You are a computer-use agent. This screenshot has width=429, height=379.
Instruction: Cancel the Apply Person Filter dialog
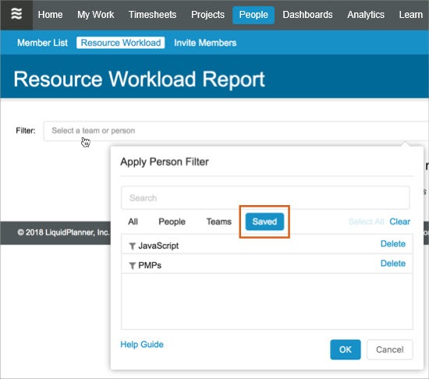pyautogui.click(x=389, y=349)
